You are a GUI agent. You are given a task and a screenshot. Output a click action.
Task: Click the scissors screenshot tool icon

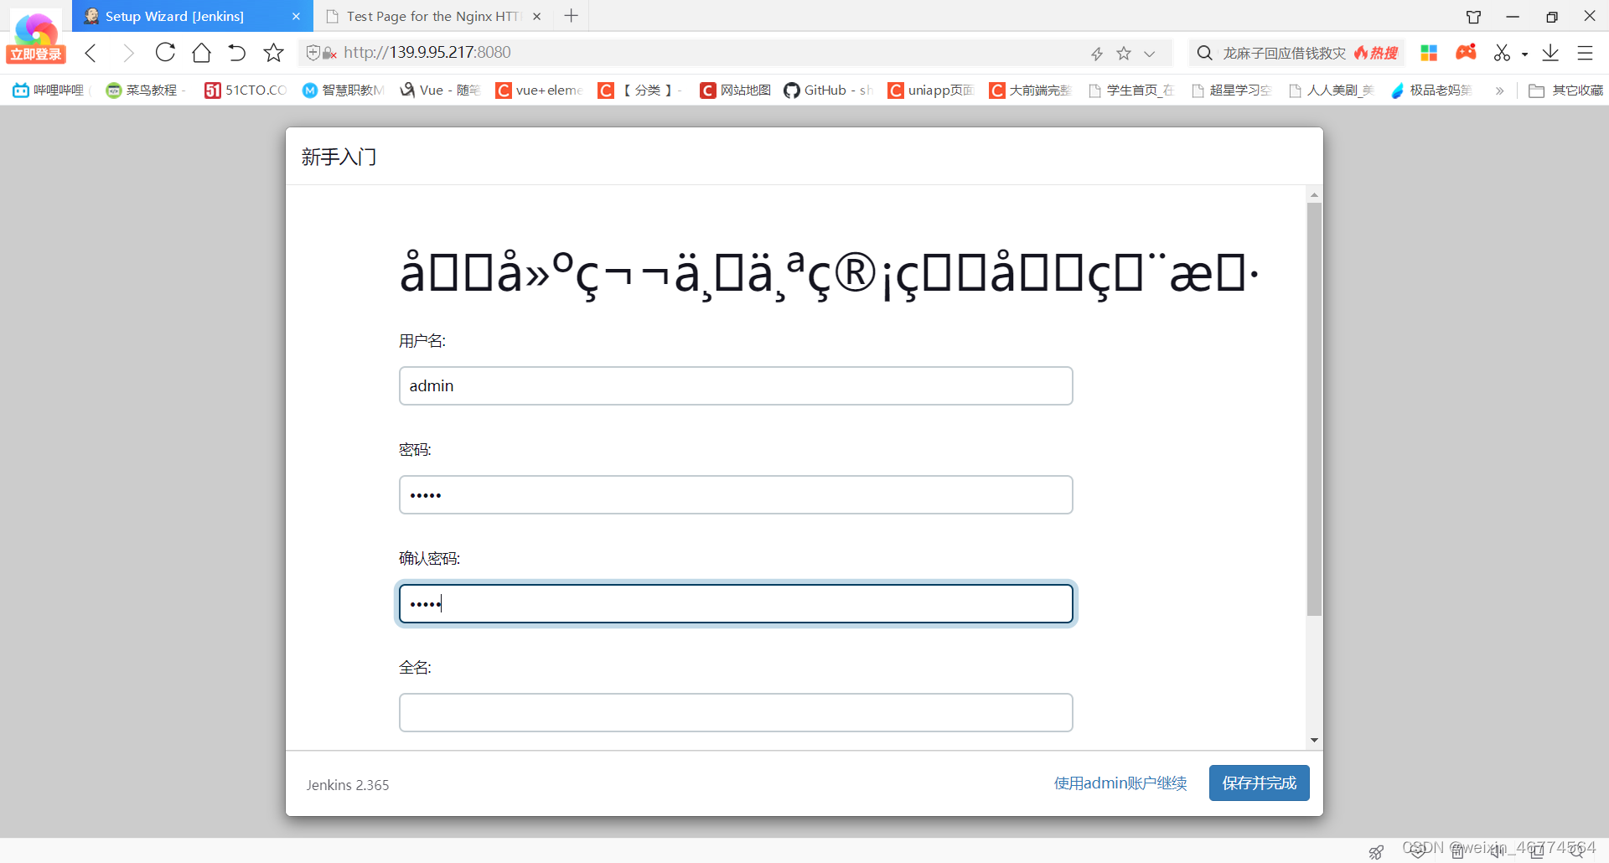coord(1502,53)
